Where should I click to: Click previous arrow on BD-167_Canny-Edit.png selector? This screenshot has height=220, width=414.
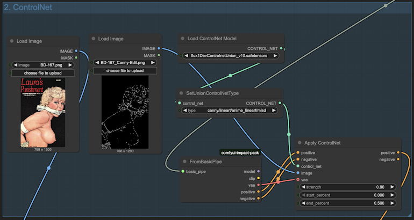click(x=97, y=62)
